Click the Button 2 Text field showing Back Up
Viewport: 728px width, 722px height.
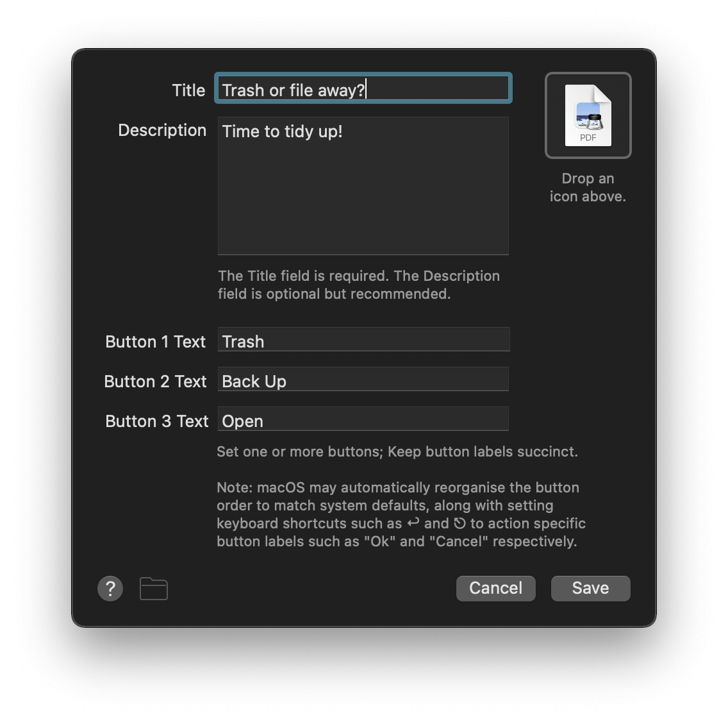(363, 379)
